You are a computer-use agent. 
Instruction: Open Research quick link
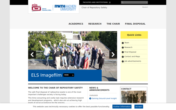(128, 47)
